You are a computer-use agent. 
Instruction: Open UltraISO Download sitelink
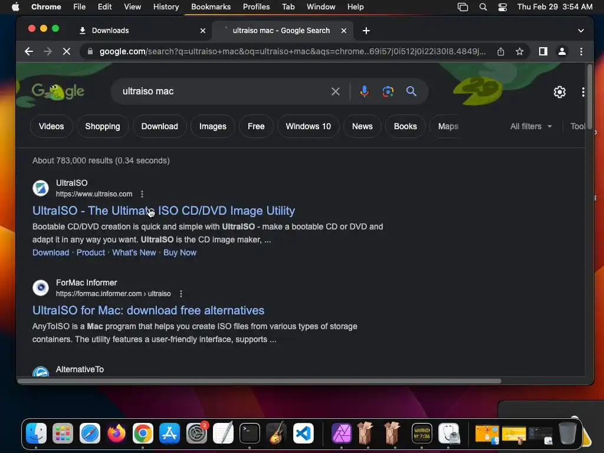click(x=51, y=252)
